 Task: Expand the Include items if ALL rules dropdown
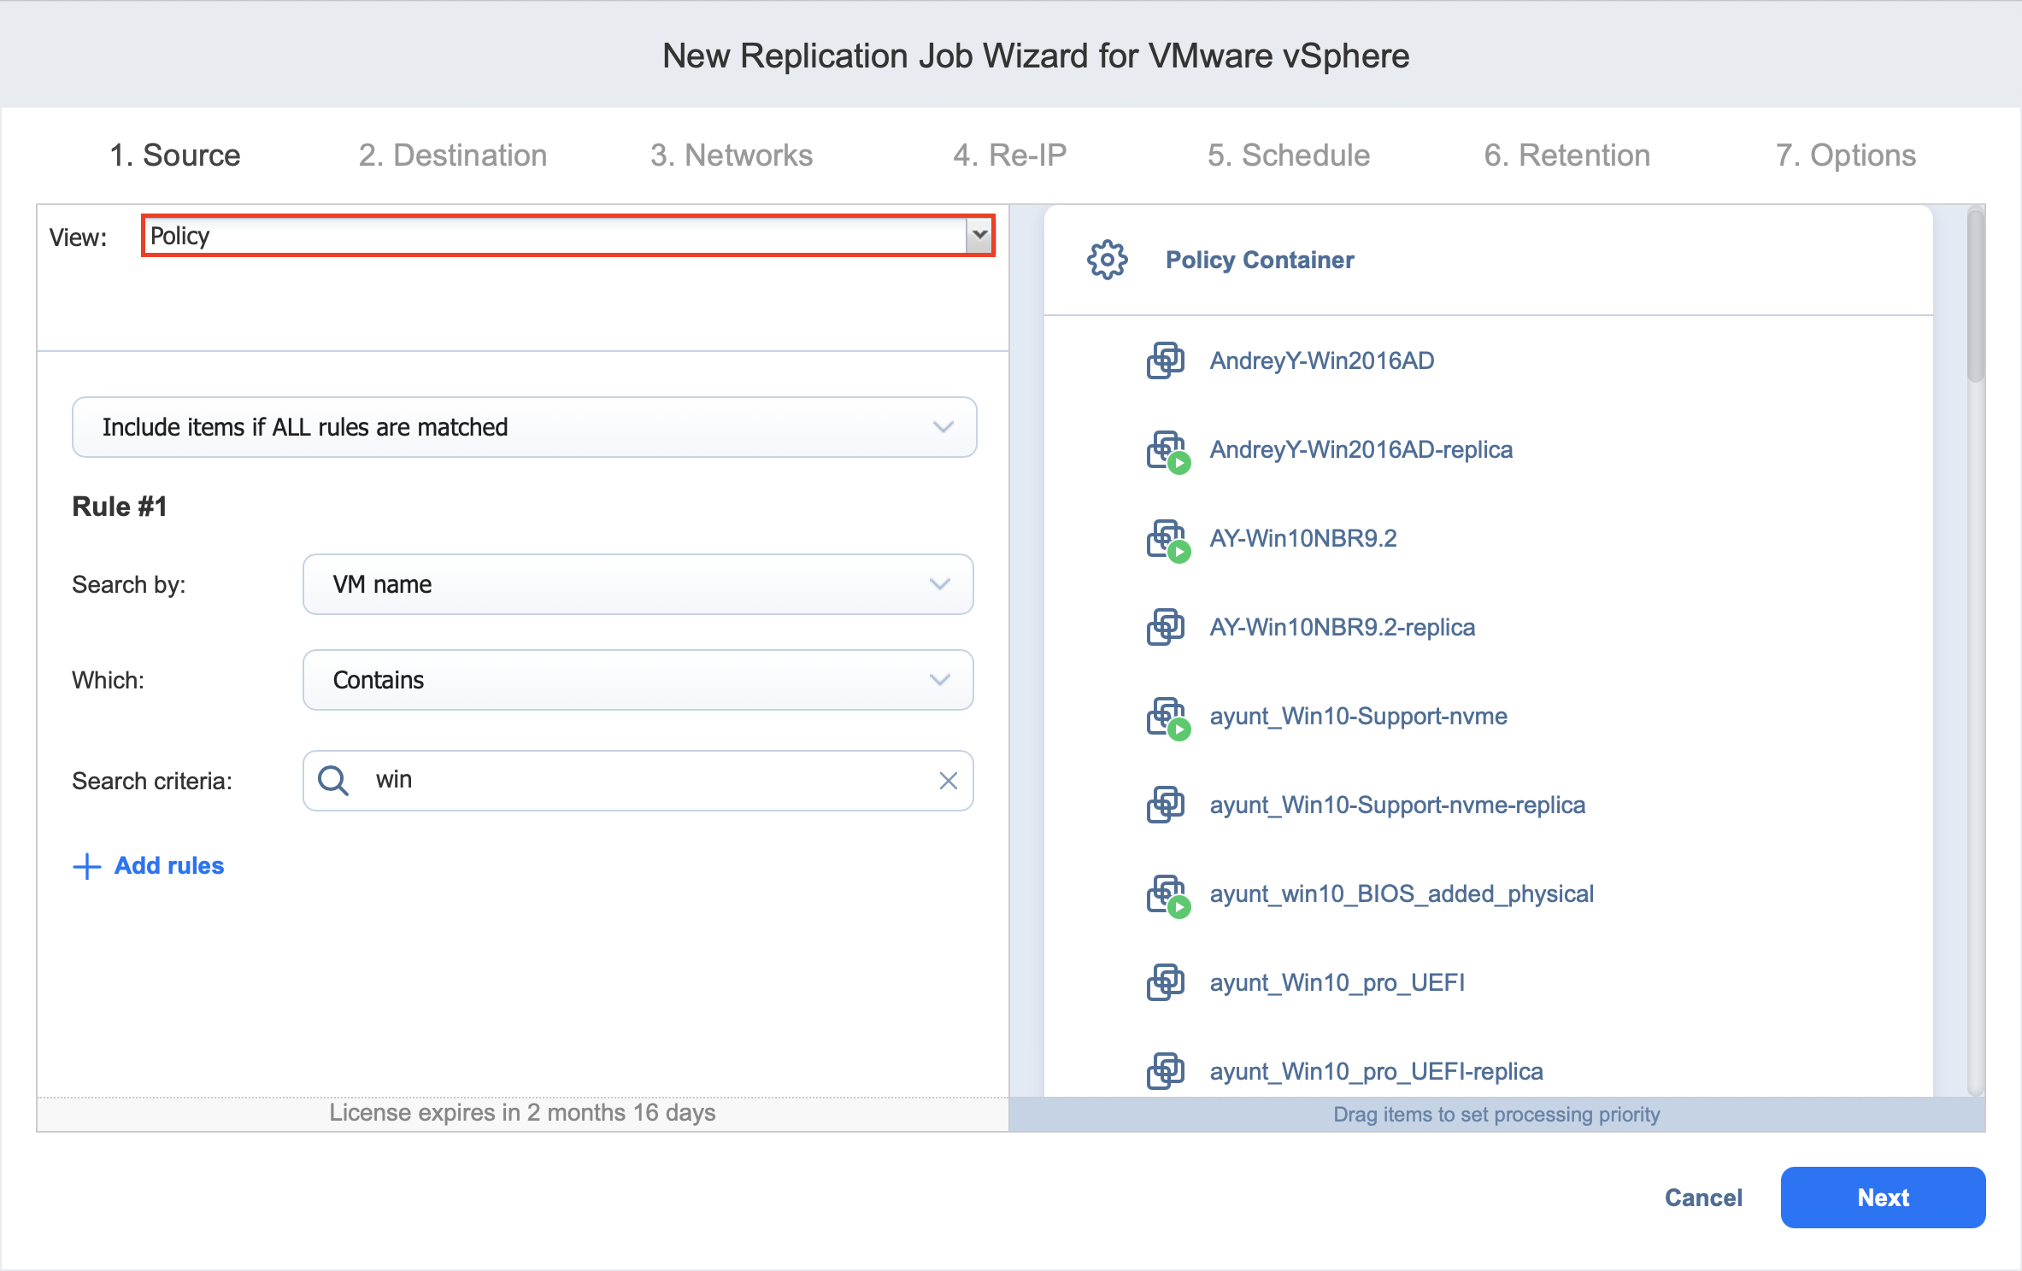point(524,427)
